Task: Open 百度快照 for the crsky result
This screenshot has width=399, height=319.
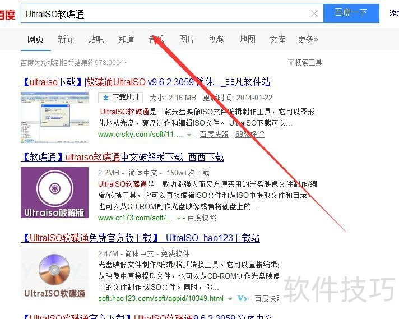Action: click(x=214, y=134)
